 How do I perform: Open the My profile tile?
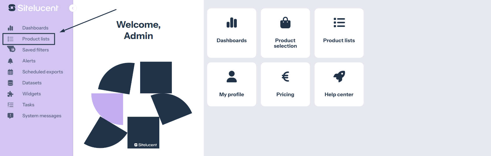(232, 84)
